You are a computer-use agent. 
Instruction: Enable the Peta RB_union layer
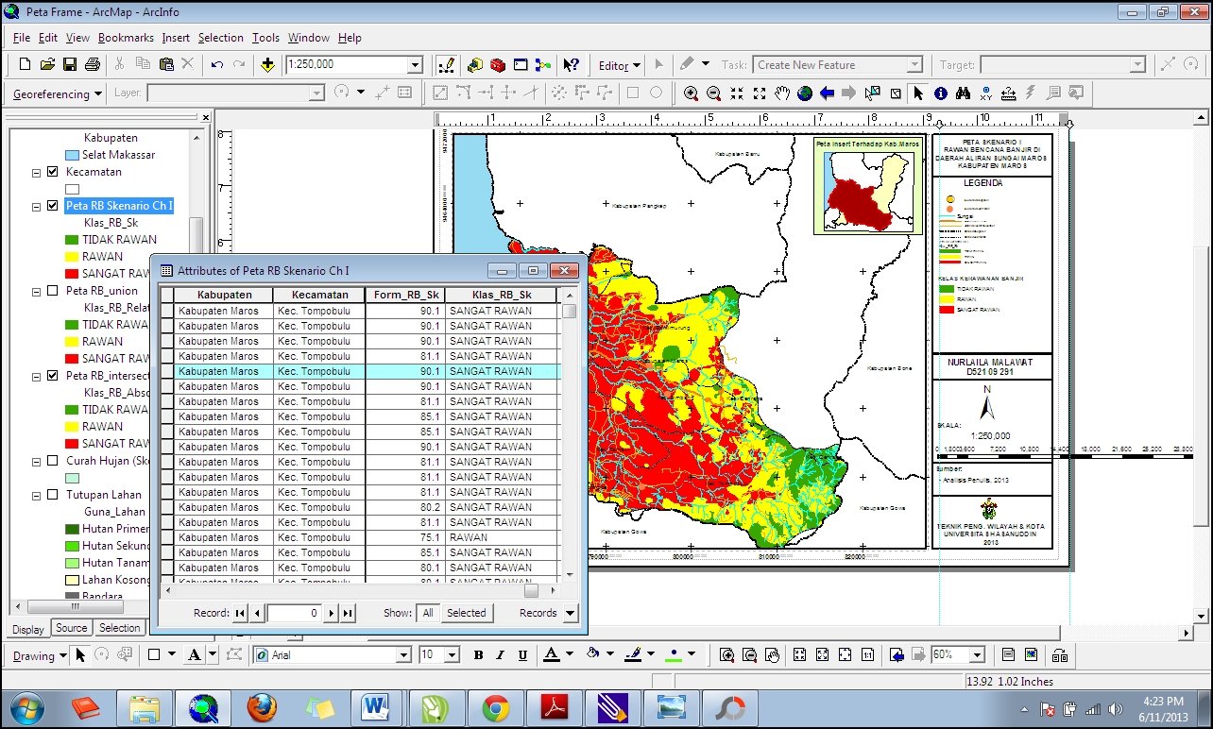[x=53, y=291]
